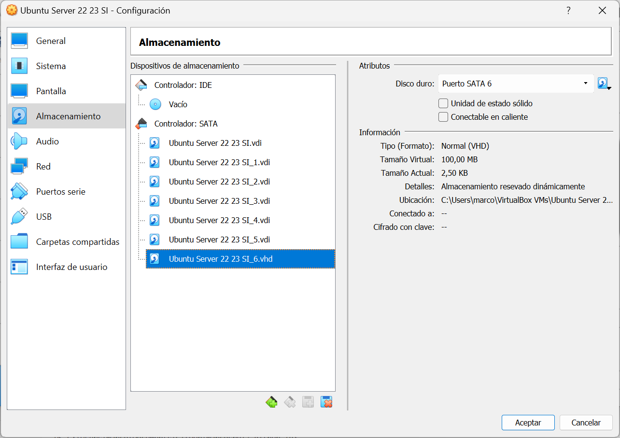Click the Interfaz de usuario icon
Viewport: 620px width, 438px height.
tap(19, 267)
